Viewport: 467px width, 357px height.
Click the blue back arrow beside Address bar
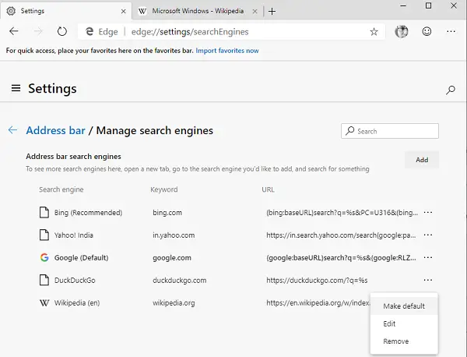pyautogui.click(x=12, y=130)
